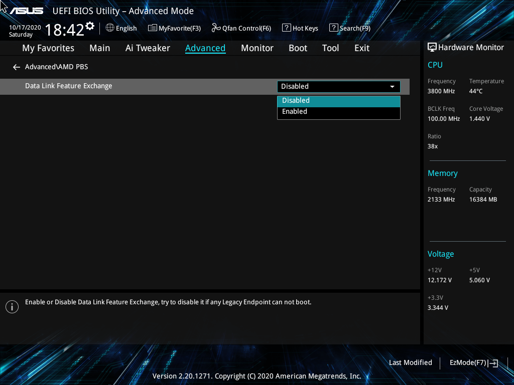Click the Hardware Monitor title
Image resolution: width=514 pixels, height=385 pixels.
pos(471,48)
